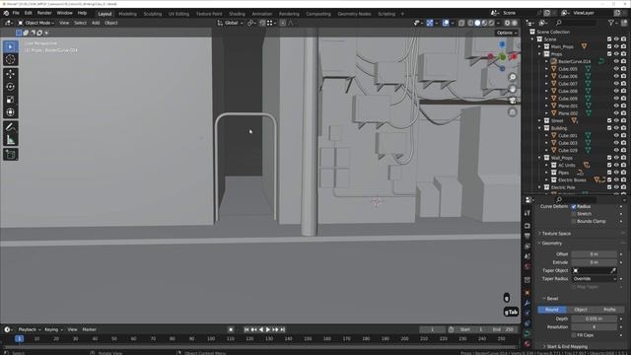Click the Blender logo menu icon
The image size is (631, 355).
6,13
